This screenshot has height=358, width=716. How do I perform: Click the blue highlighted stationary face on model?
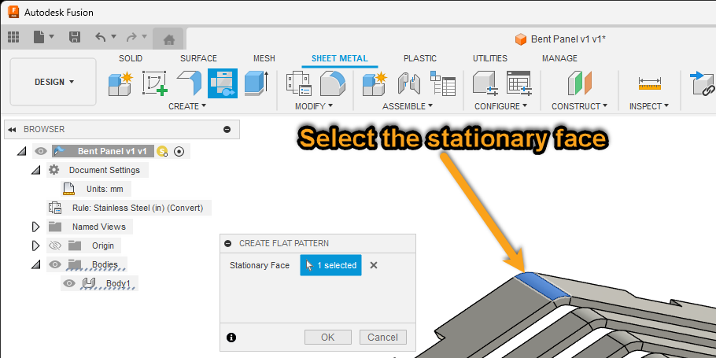[542, 286]
